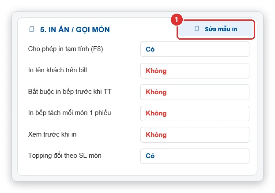
Task: Click the label 'Xem trước khi in'
Action: 52,134
